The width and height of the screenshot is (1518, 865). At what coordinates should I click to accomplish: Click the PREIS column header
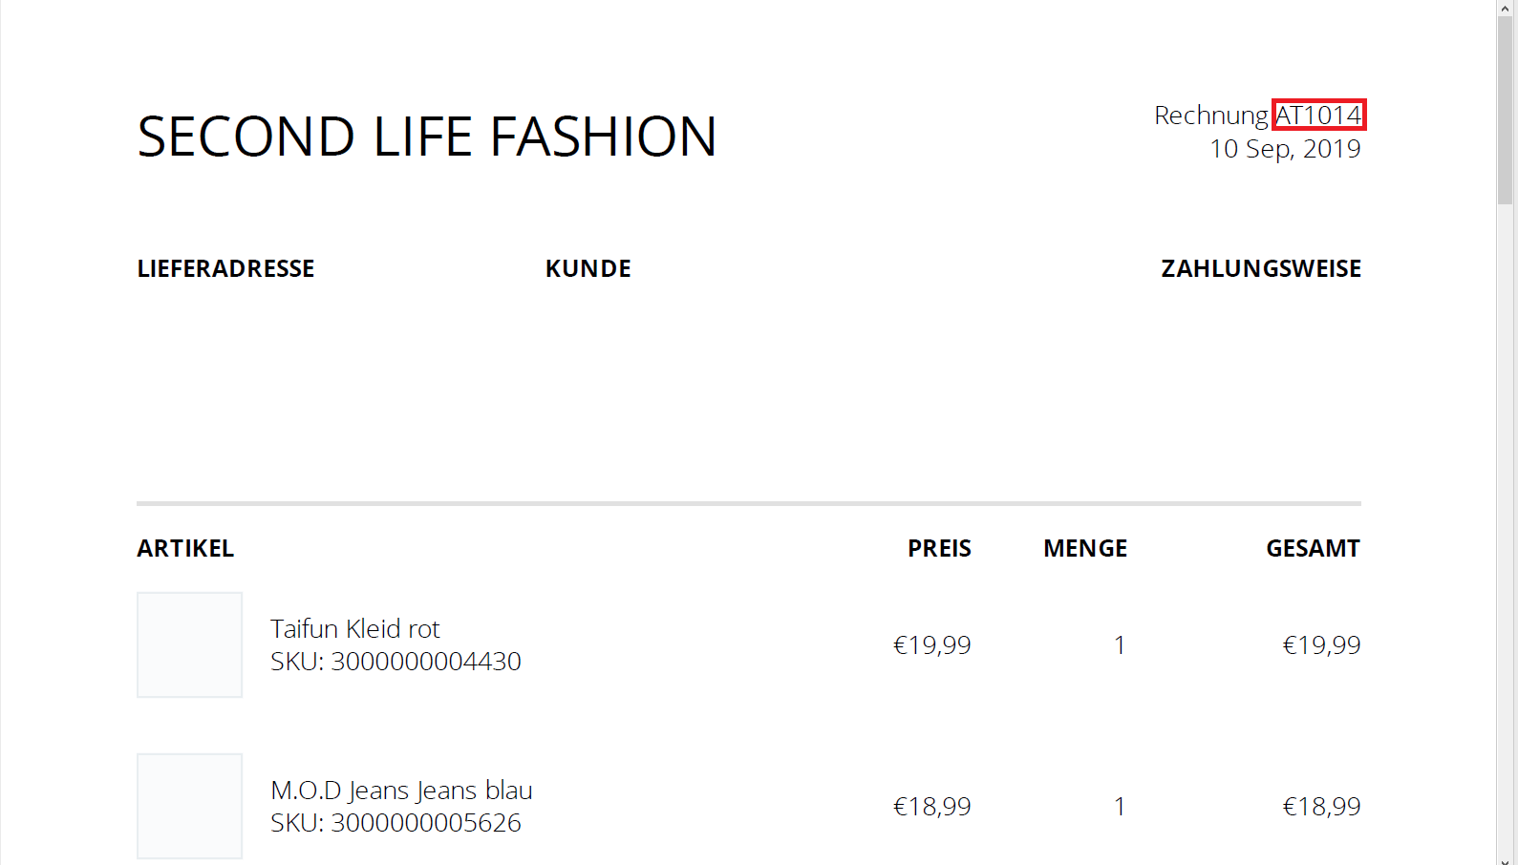939,548
